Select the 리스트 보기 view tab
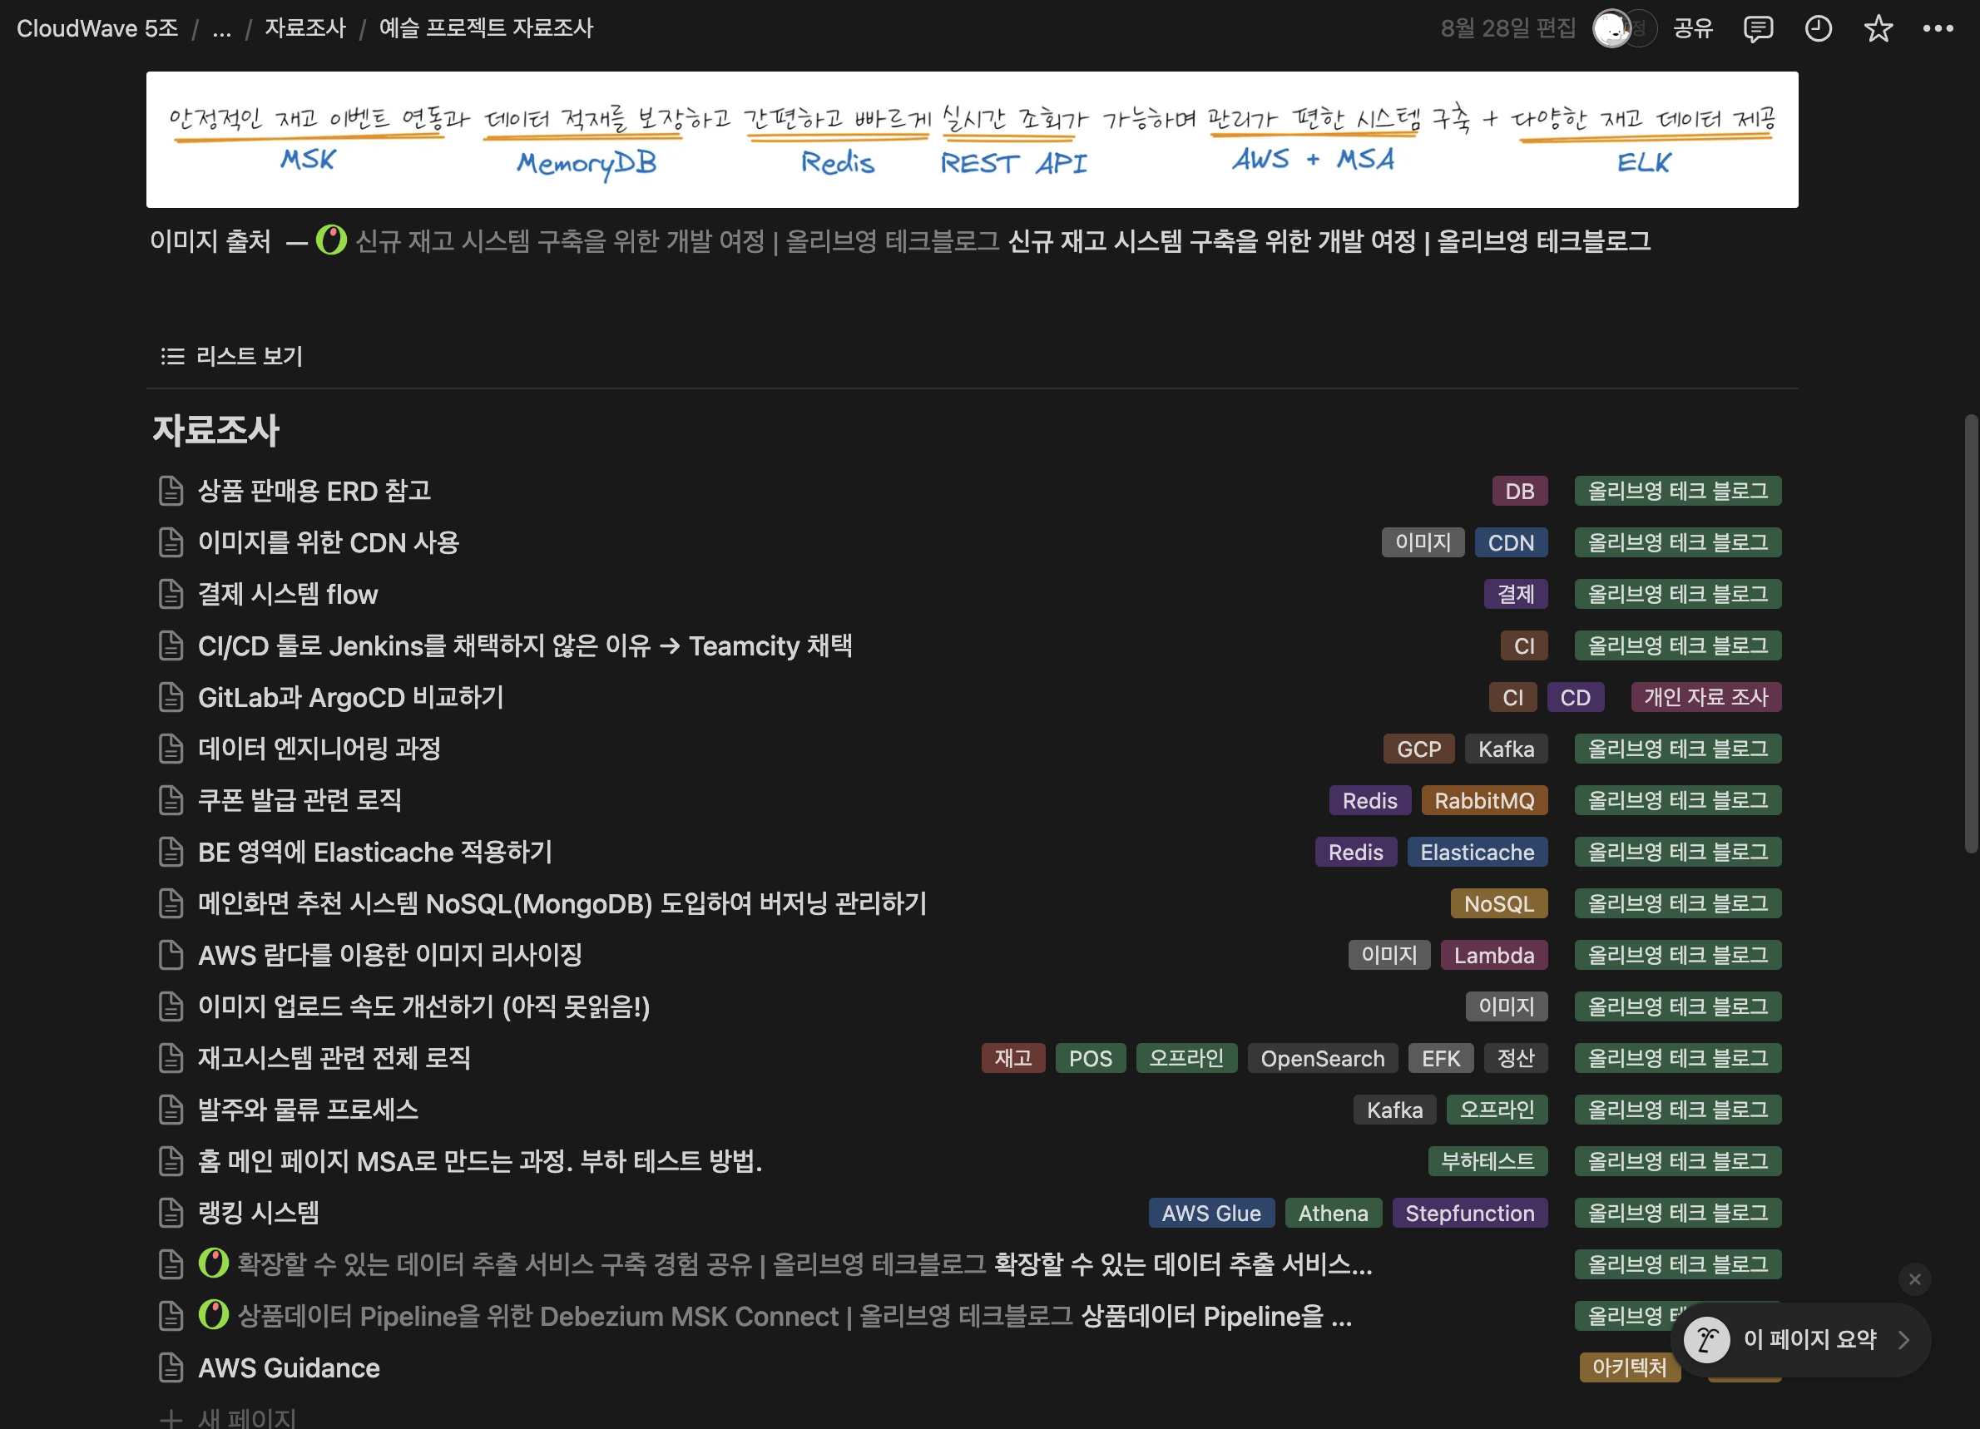1980x1429 pixels. pos(232,356)
